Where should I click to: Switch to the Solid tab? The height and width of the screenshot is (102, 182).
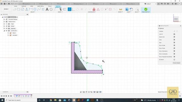pos(16,6)
